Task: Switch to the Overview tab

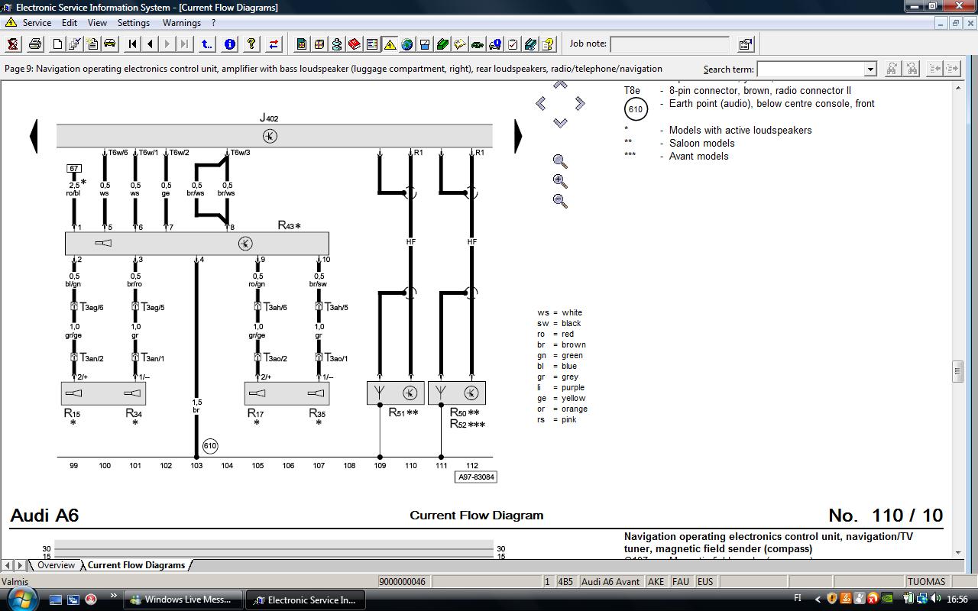Action: coord(57,565)
